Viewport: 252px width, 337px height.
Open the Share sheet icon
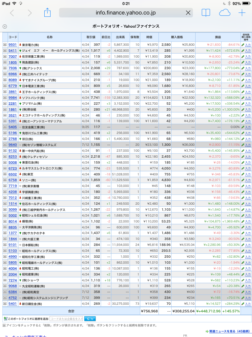pos(47,13)
